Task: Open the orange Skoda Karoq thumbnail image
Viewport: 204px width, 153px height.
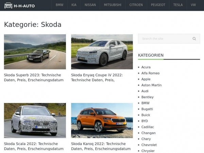Action: 102,120
